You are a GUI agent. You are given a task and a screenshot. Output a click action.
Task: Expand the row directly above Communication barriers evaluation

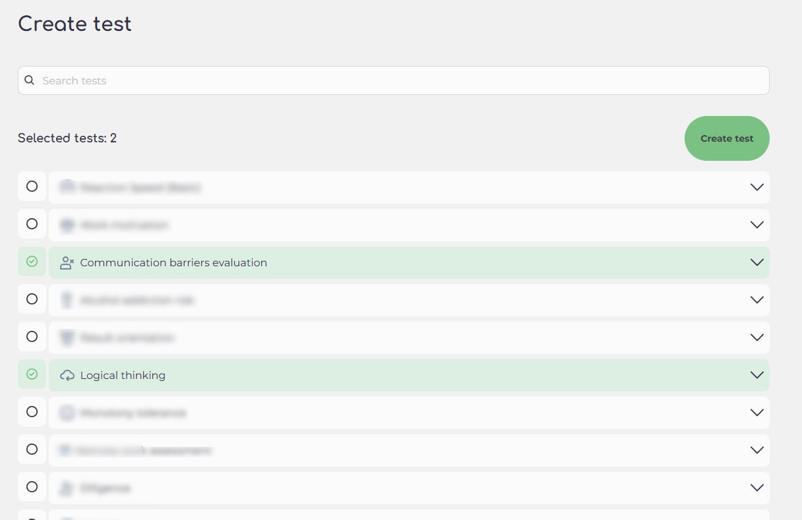pos(756,225)
